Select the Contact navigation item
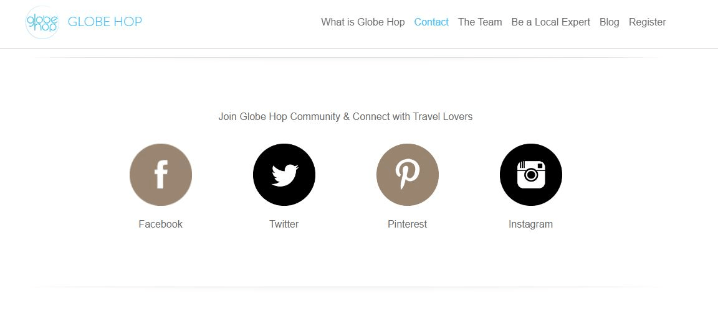This screenshot has width=718, height=319. click(431, 22)
